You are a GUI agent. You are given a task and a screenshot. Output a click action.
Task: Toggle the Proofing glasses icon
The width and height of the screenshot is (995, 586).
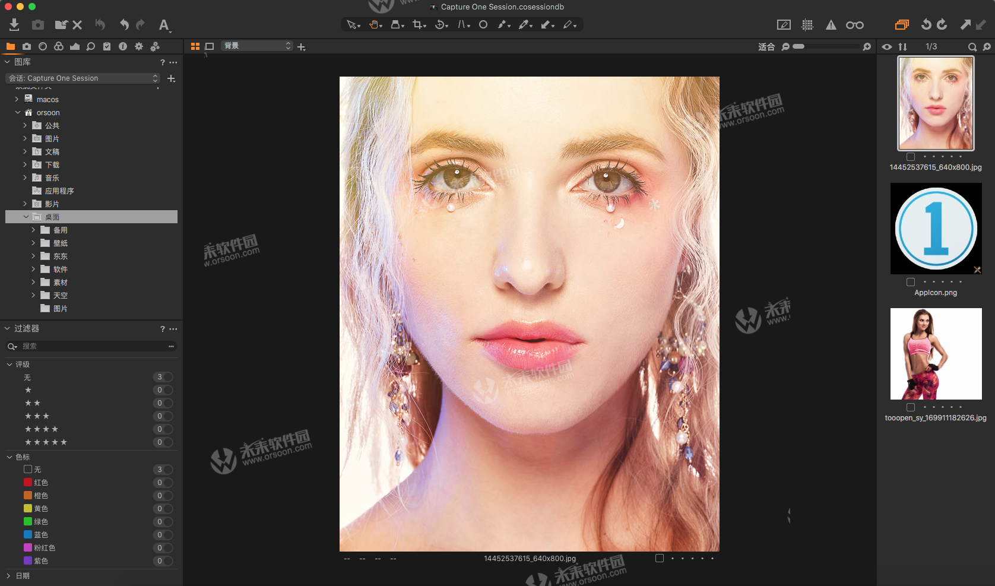855,25
